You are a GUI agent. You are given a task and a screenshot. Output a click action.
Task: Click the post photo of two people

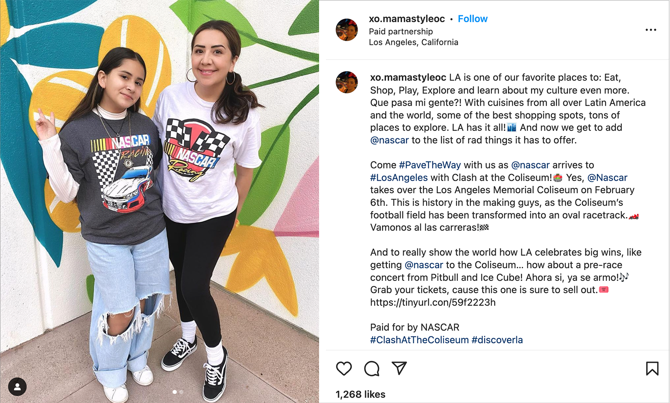(x=159, y=201)
